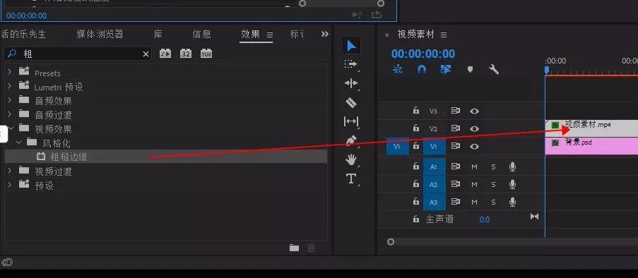Click the 32-bit color effects filter icon
Screen dimensions: 638x278
tap(186, 54)
